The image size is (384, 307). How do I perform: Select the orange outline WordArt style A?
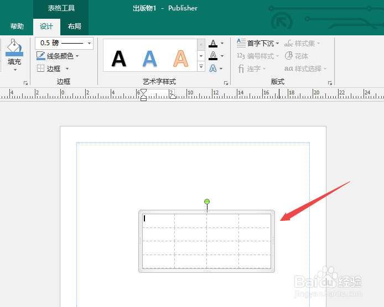pyautogui.click(x=180, y=59)
